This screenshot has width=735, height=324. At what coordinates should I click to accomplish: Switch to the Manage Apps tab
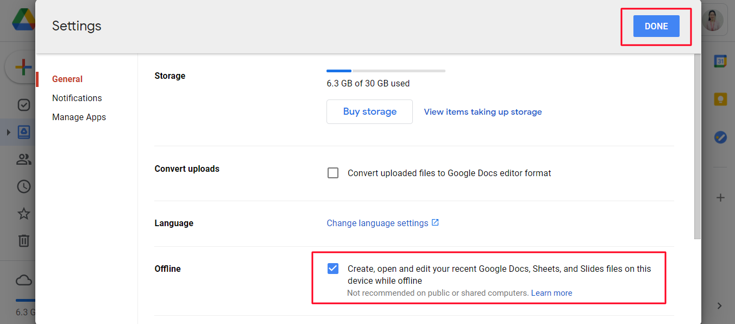tap(79, 117)
